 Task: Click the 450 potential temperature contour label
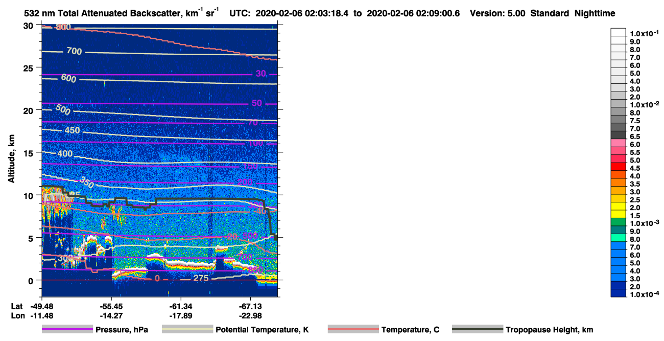tap(72, 130)
